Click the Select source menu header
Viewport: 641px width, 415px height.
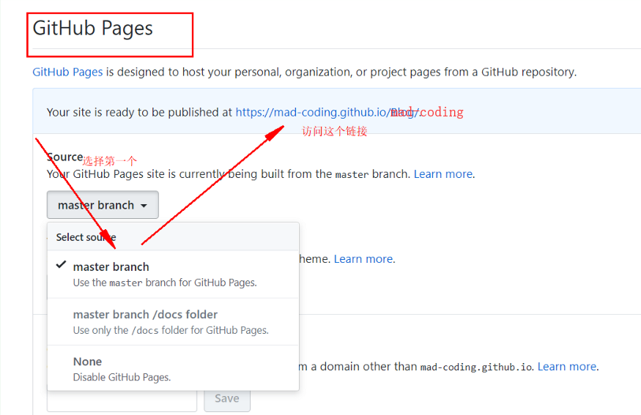pyautogui.click(x=174, y=237)
